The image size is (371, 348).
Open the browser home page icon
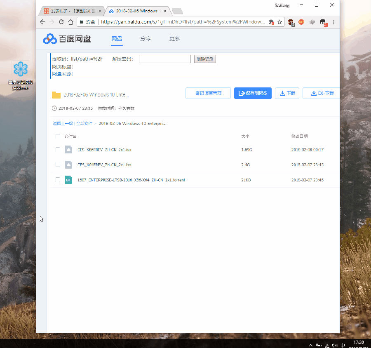point(70,22)
